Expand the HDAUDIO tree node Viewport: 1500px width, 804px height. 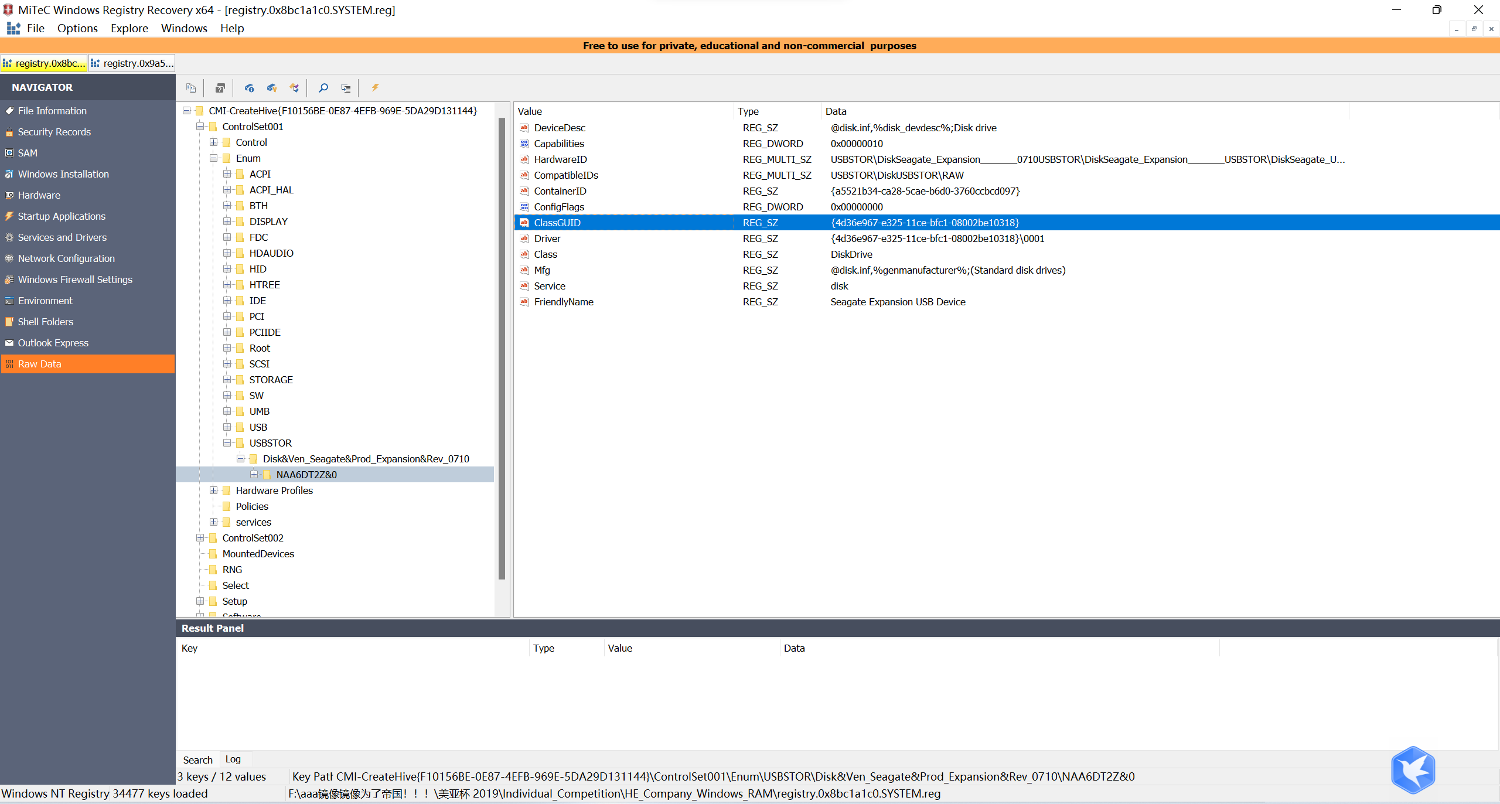227,253
